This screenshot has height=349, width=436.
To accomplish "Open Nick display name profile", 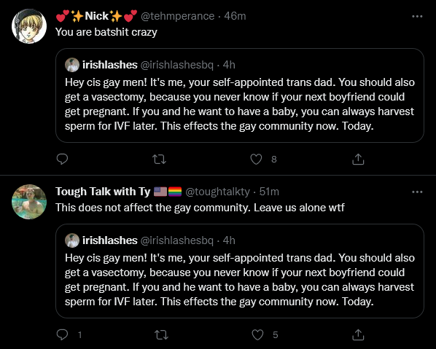I will coord(96,16).
